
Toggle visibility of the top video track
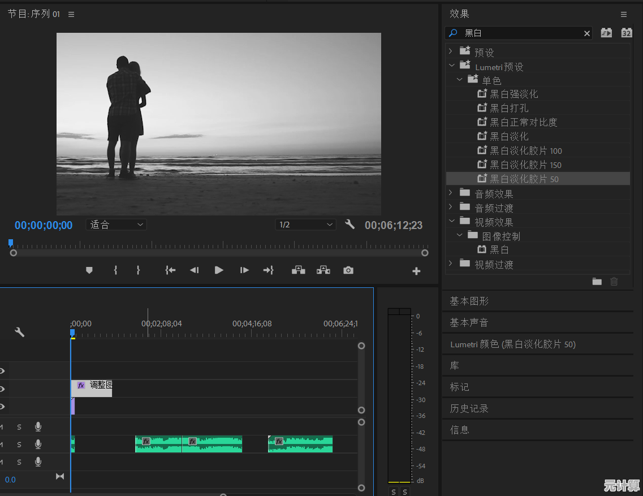pyautogui.click(x=2, y=371)
